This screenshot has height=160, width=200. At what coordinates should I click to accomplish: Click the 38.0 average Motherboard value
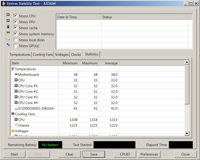click(114, 74)
